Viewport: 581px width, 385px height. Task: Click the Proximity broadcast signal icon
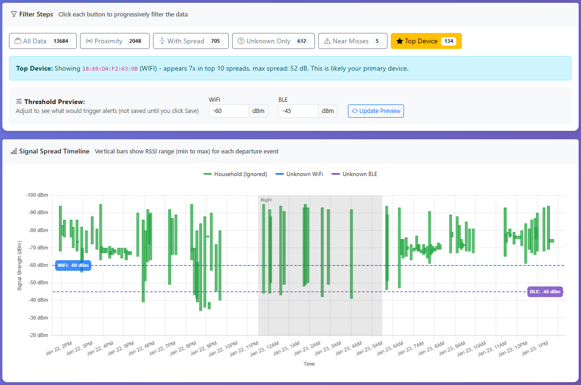coord(89,41)
